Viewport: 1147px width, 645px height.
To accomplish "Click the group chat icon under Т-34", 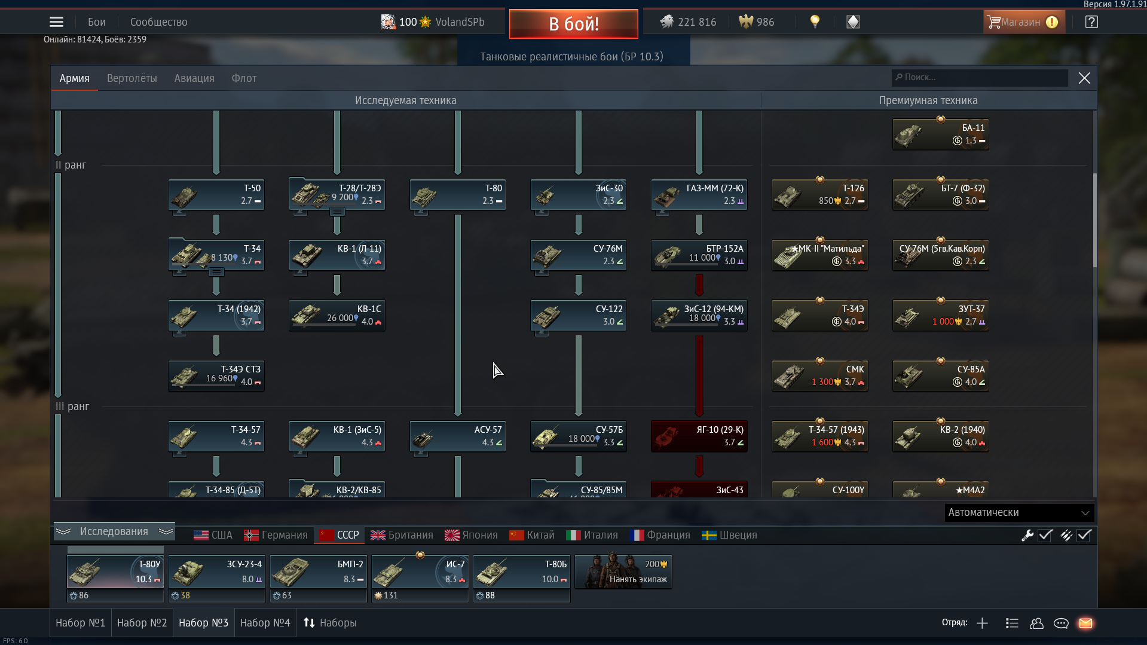I will tap(216, 272).
